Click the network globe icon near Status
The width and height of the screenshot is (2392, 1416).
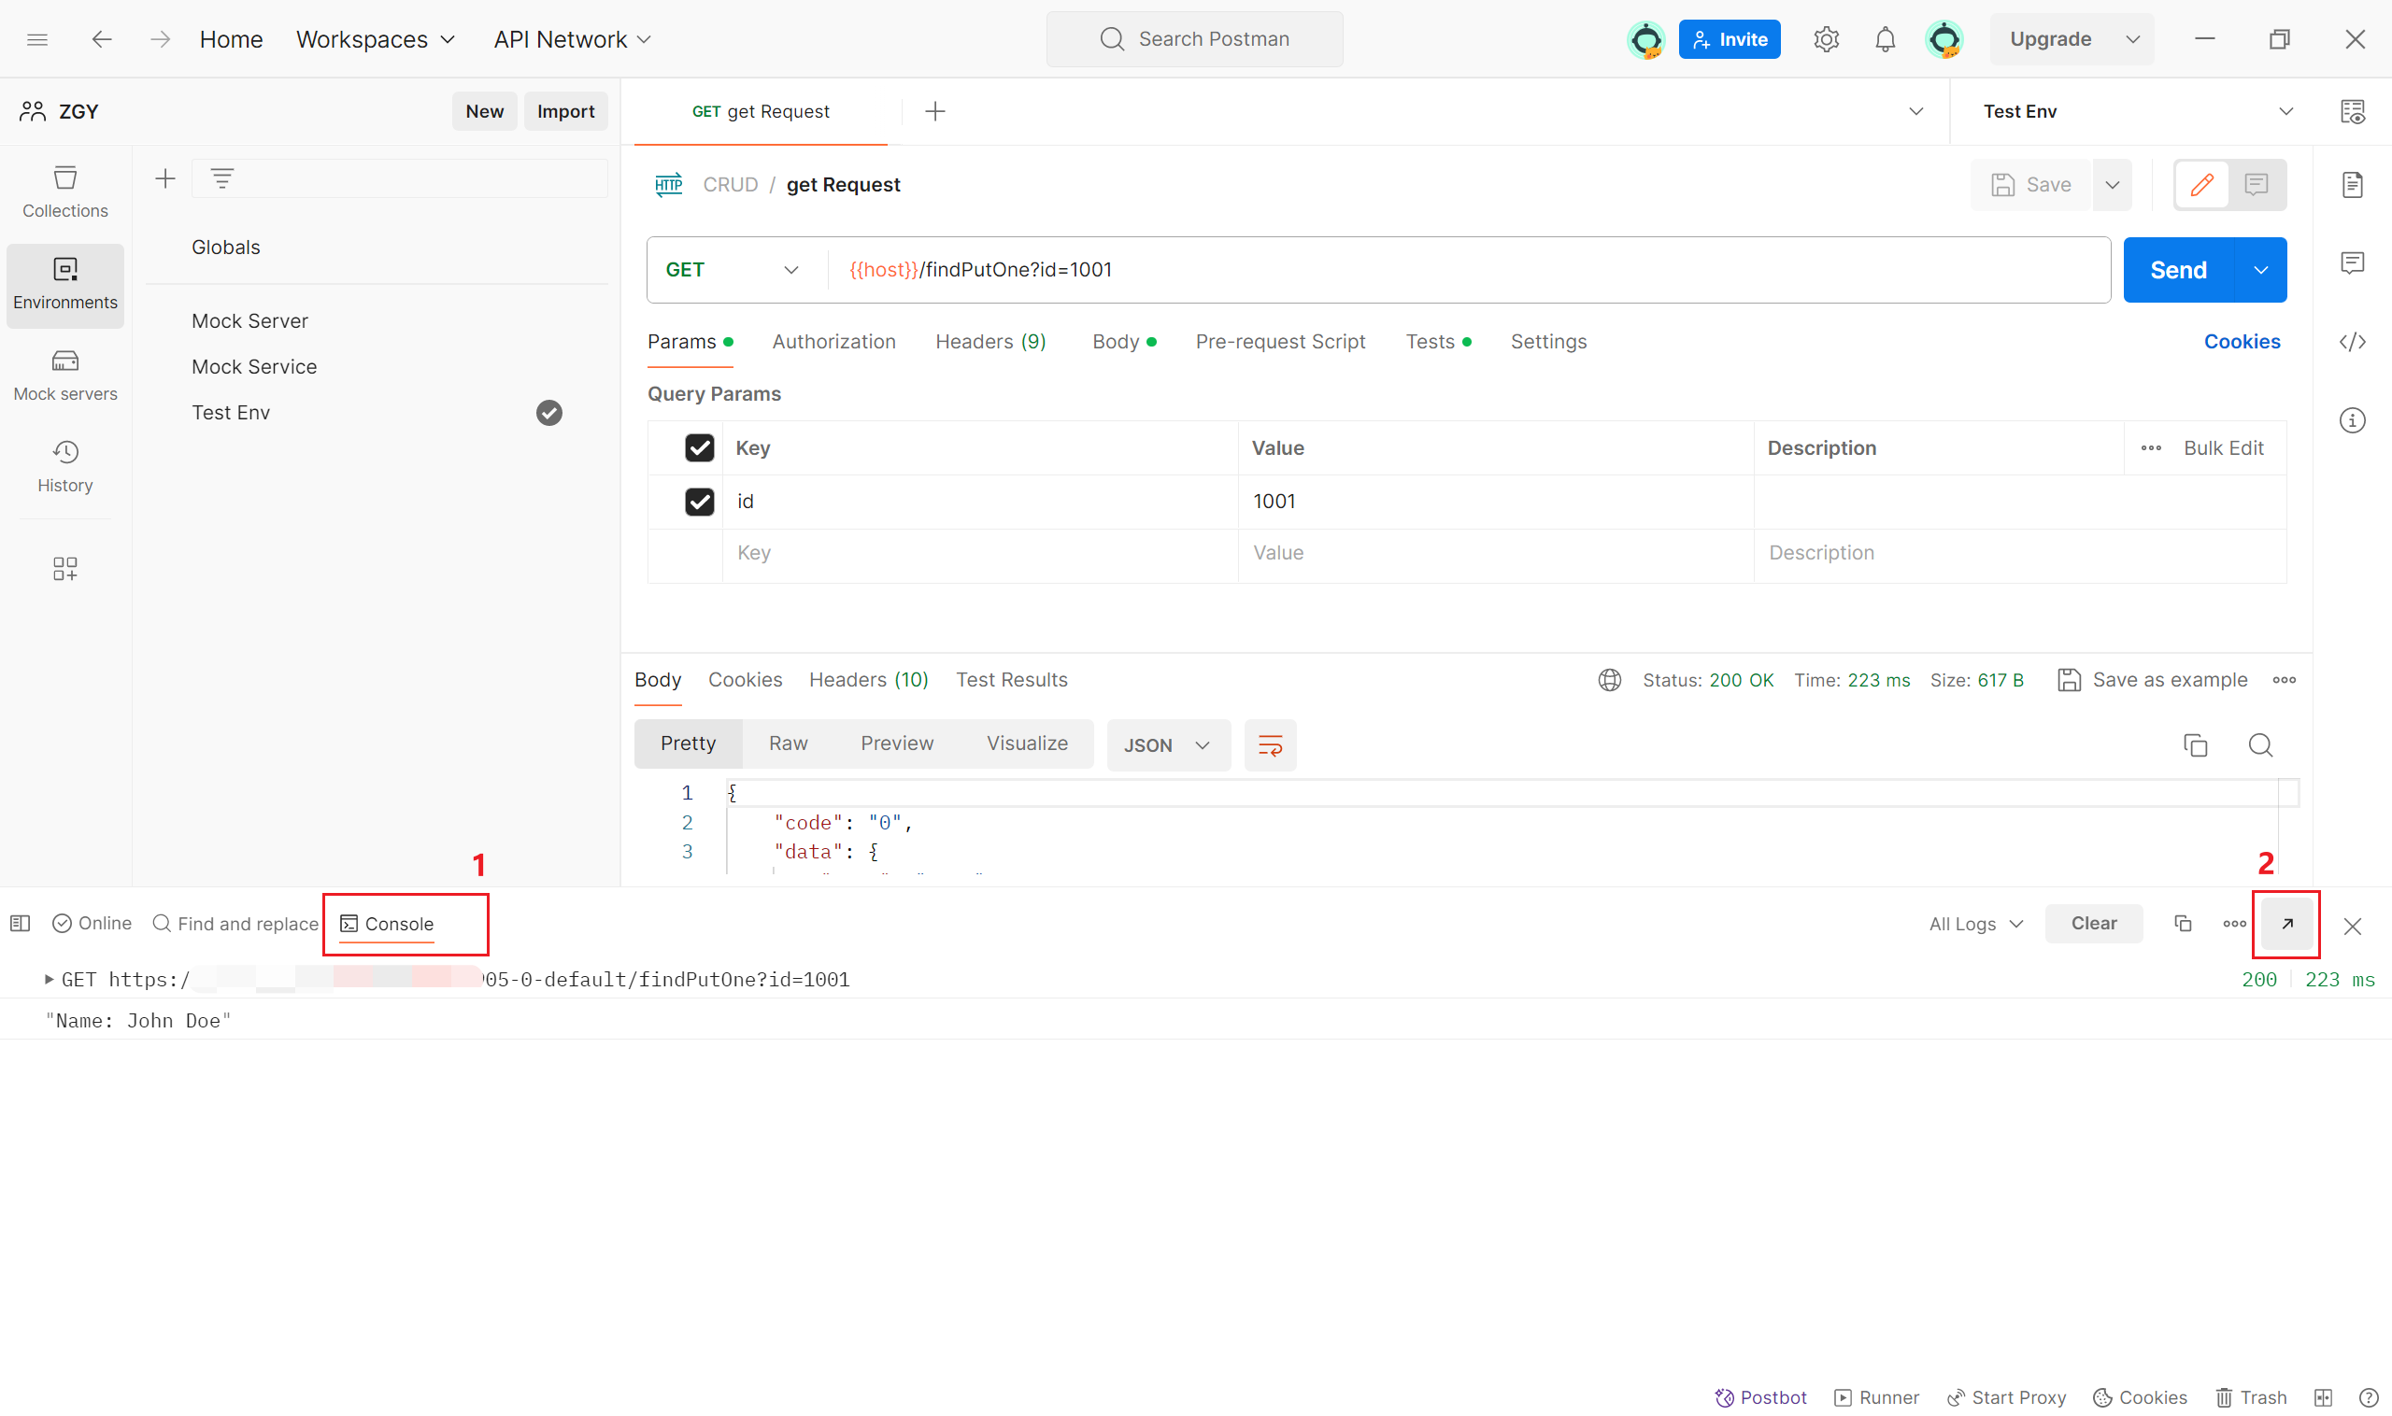pyautogui.click(x=1609, y=680)
